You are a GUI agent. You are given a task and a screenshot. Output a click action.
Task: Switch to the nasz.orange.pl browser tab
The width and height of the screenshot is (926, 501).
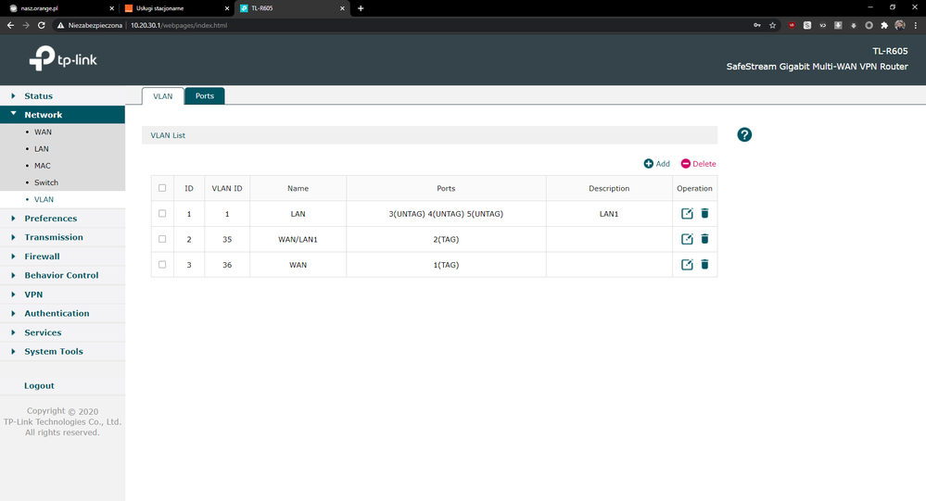56,8
